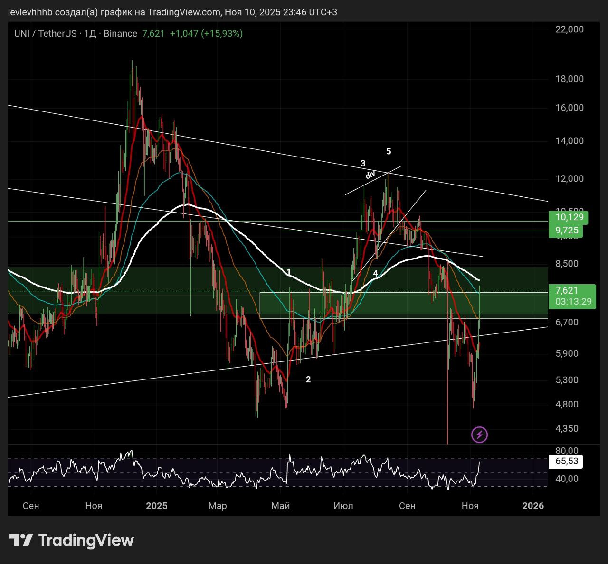Click the Binance exchange label
The image size is (608, 564).
pyautogui.click(x=120, y=34)
